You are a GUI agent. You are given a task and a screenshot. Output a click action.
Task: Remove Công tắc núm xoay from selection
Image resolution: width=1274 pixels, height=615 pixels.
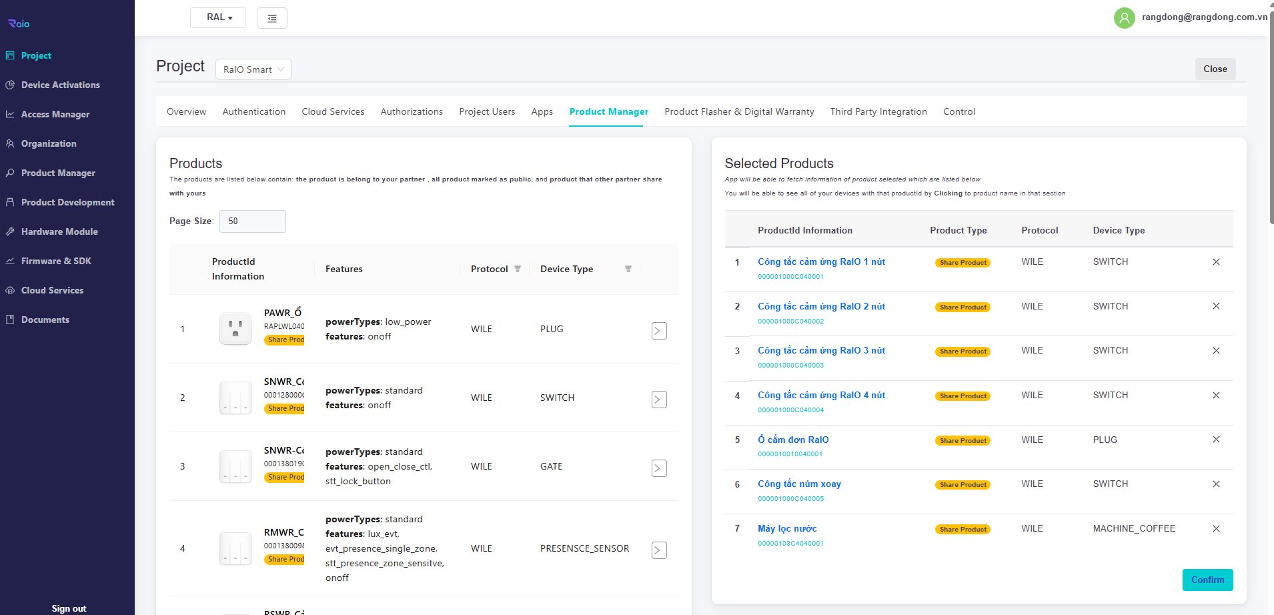click(1216, 484)
